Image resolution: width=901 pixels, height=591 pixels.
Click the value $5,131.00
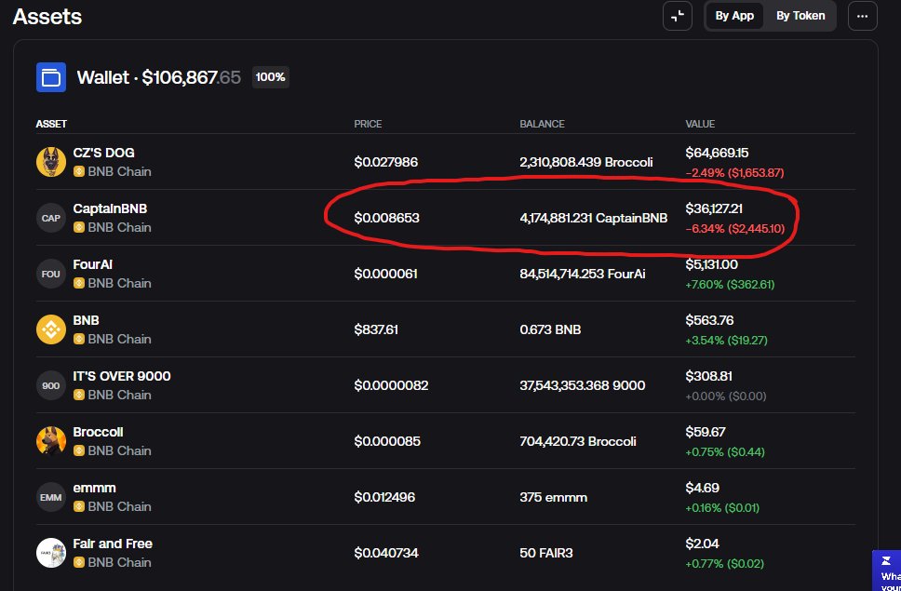pyautogui.click(x=711, y=264)
